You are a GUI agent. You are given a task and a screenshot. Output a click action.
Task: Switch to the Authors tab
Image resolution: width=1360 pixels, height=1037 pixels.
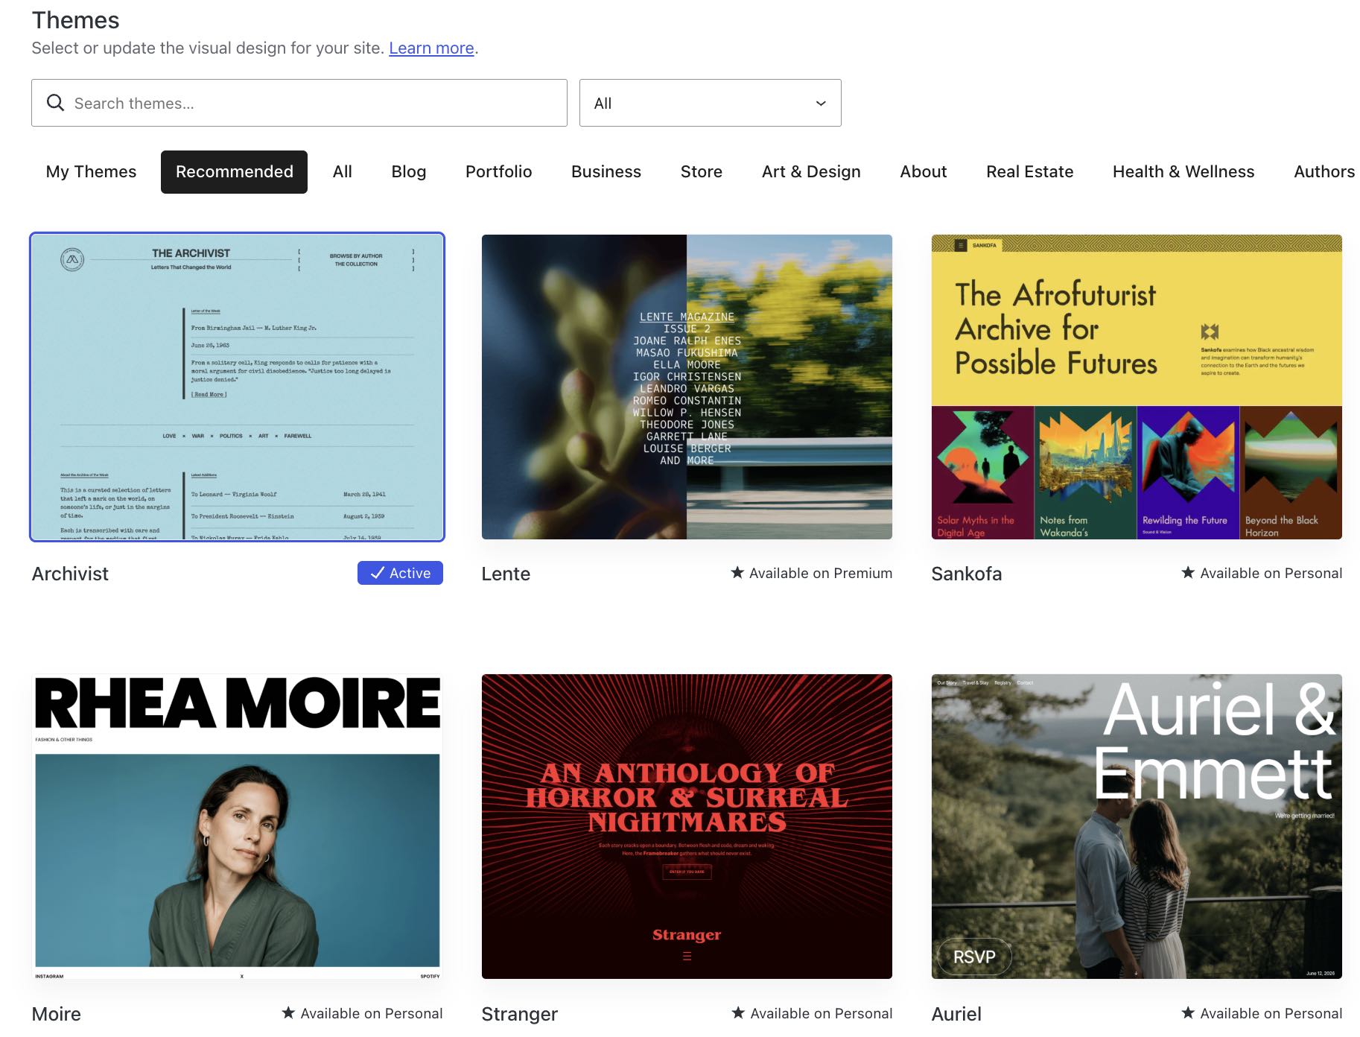tap(1324, 172)
